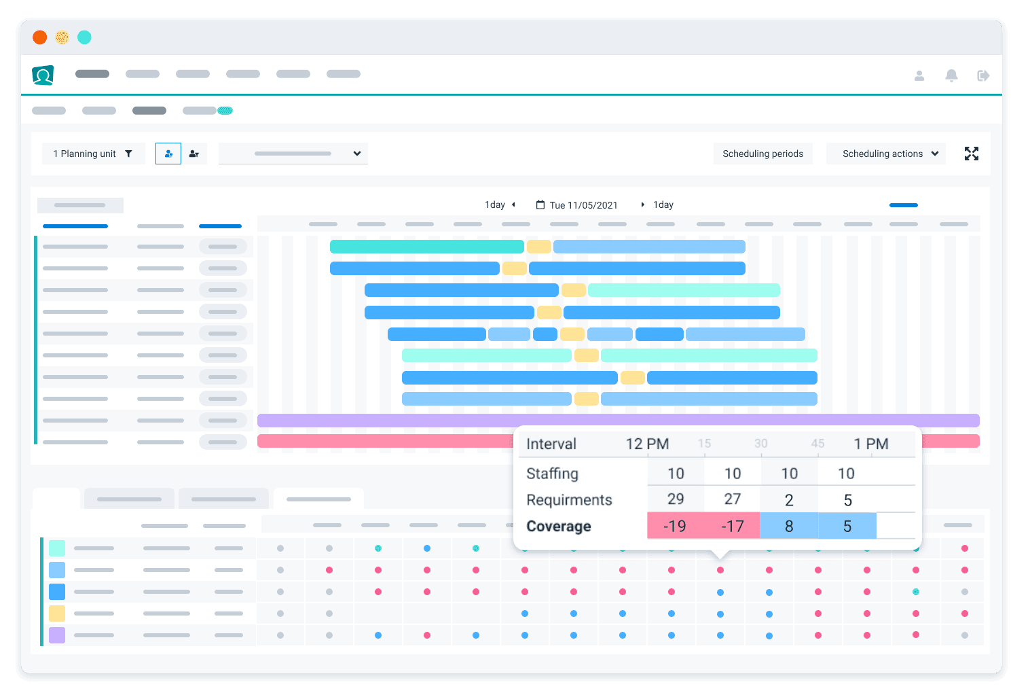
Task: Open the notifications bell
Action: coord(951,75)
